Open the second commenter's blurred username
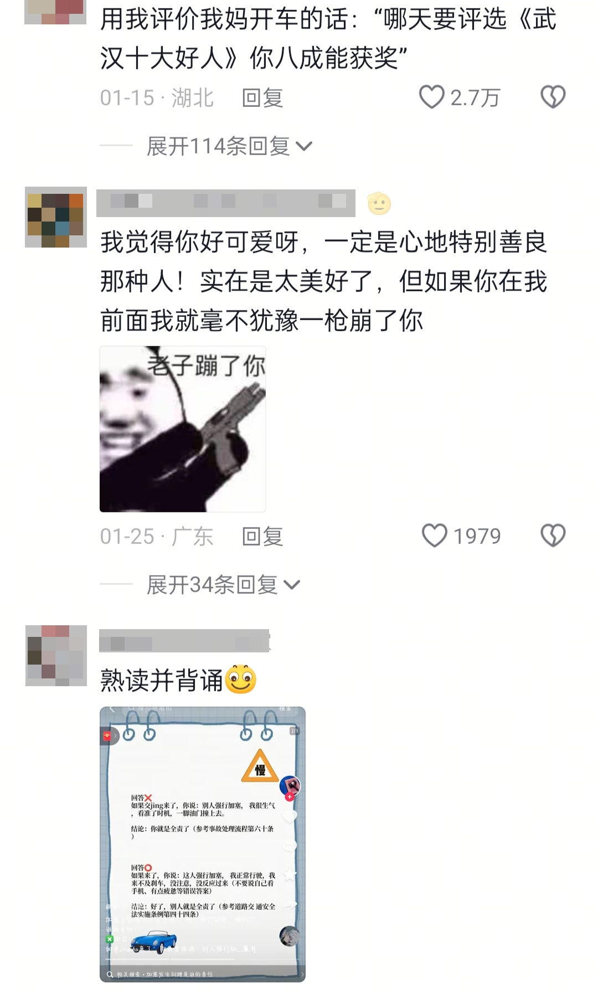This screenshot has height=993, width=598. click(226, 203)
